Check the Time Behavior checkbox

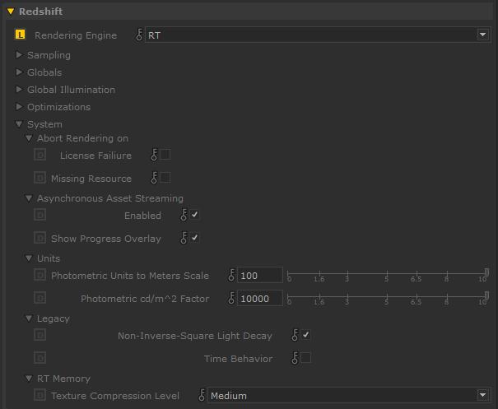click(x=306, y=357)
